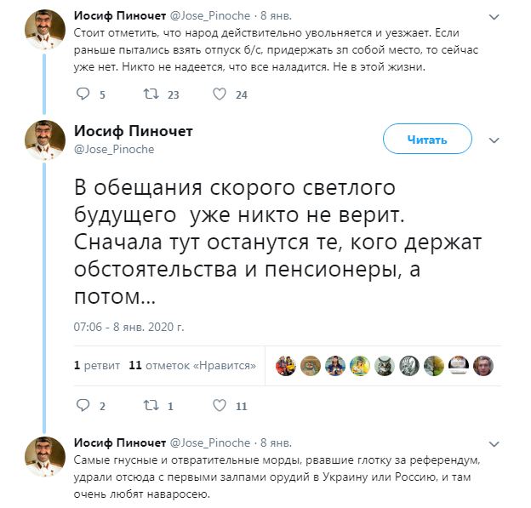Retweet the main tweet with 1 retweet
Screen dimensions: 531x508
coord(151,406)
